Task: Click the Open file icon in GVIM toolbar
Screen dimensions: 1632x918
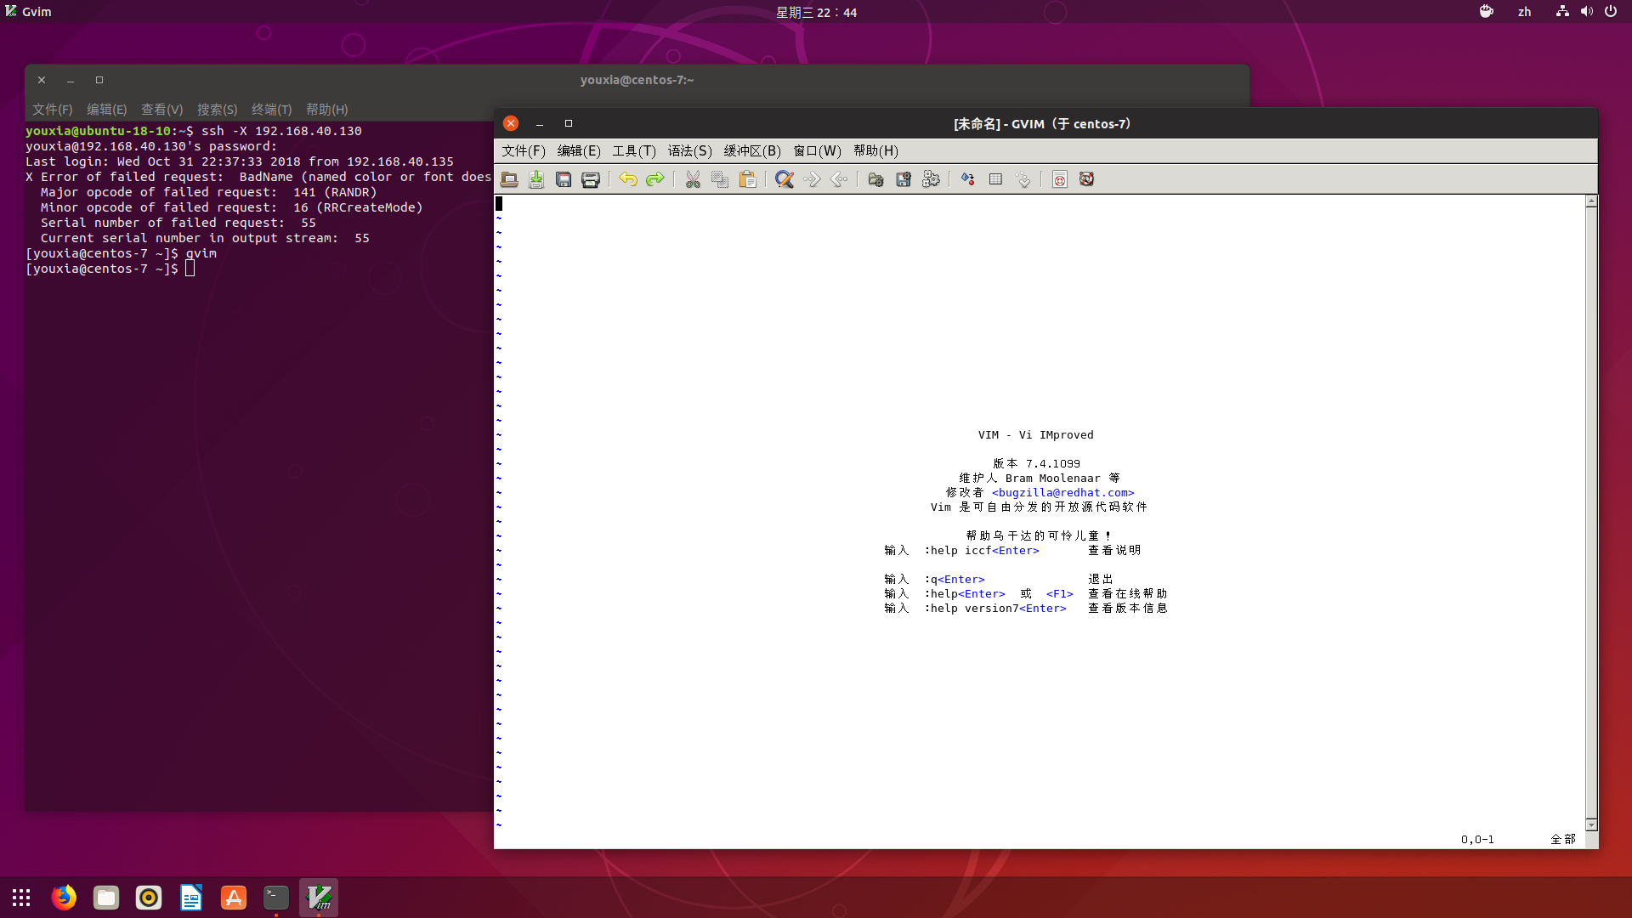Action: (x=509, y=179)
